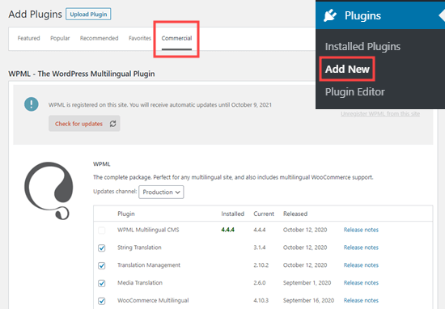Click the 4.10.3 current version value
Image resolution: width=445 pixels, height=309 pixels.
[261, 300]
